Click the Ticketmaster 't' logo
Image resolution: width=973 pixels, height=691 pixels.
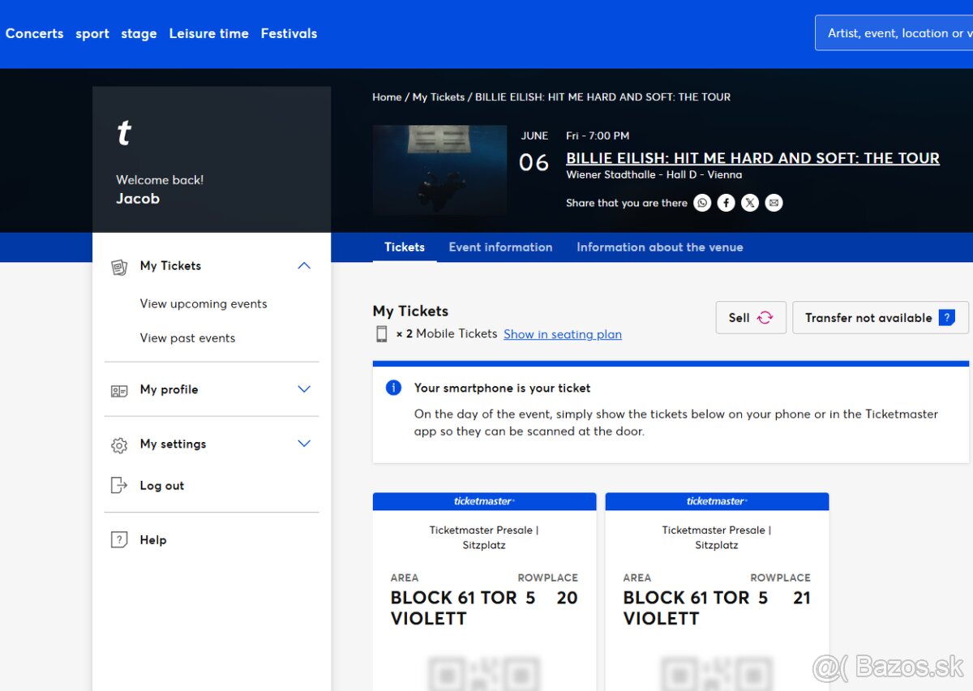click(124, 133)
